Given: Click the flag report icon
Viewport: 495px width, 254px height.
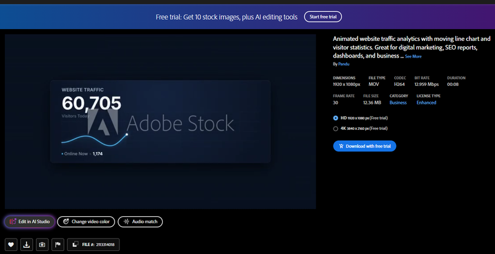Looking at the screenshot, I should 58,245.
